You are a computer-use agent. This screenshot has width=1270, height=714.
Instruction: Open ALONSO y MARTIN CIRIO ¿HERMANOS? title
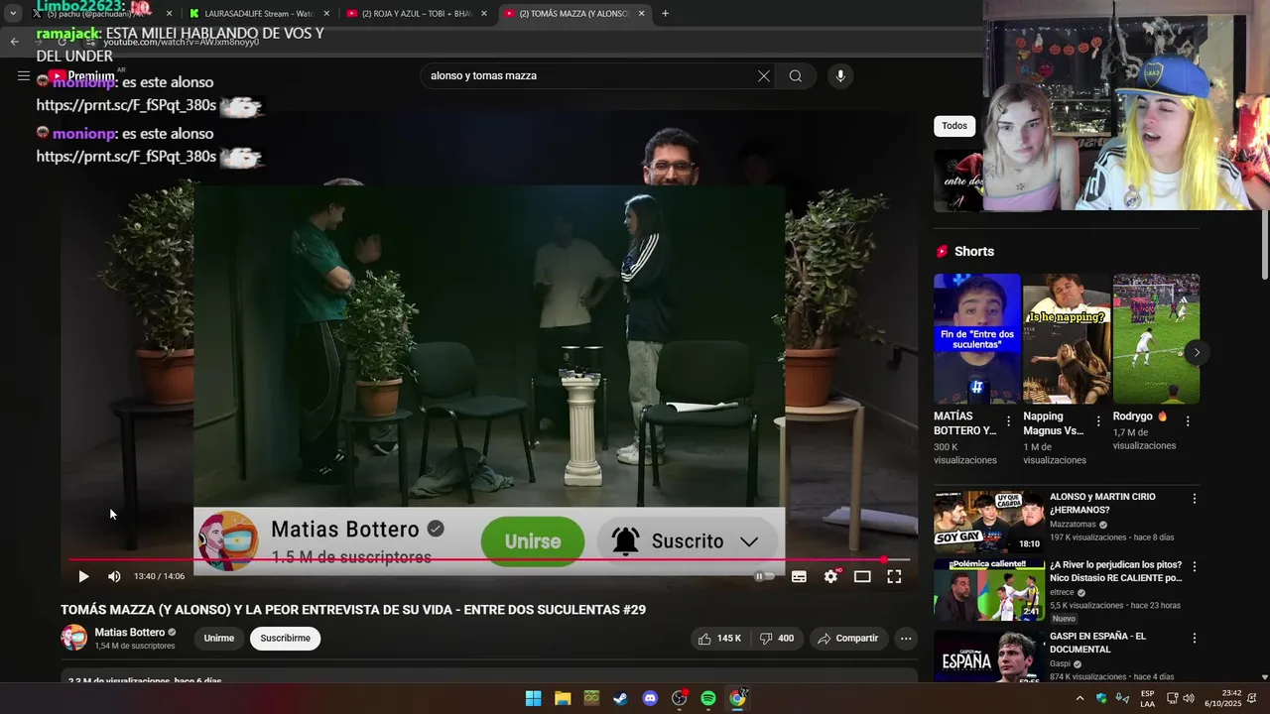[x=1102, y=504]
